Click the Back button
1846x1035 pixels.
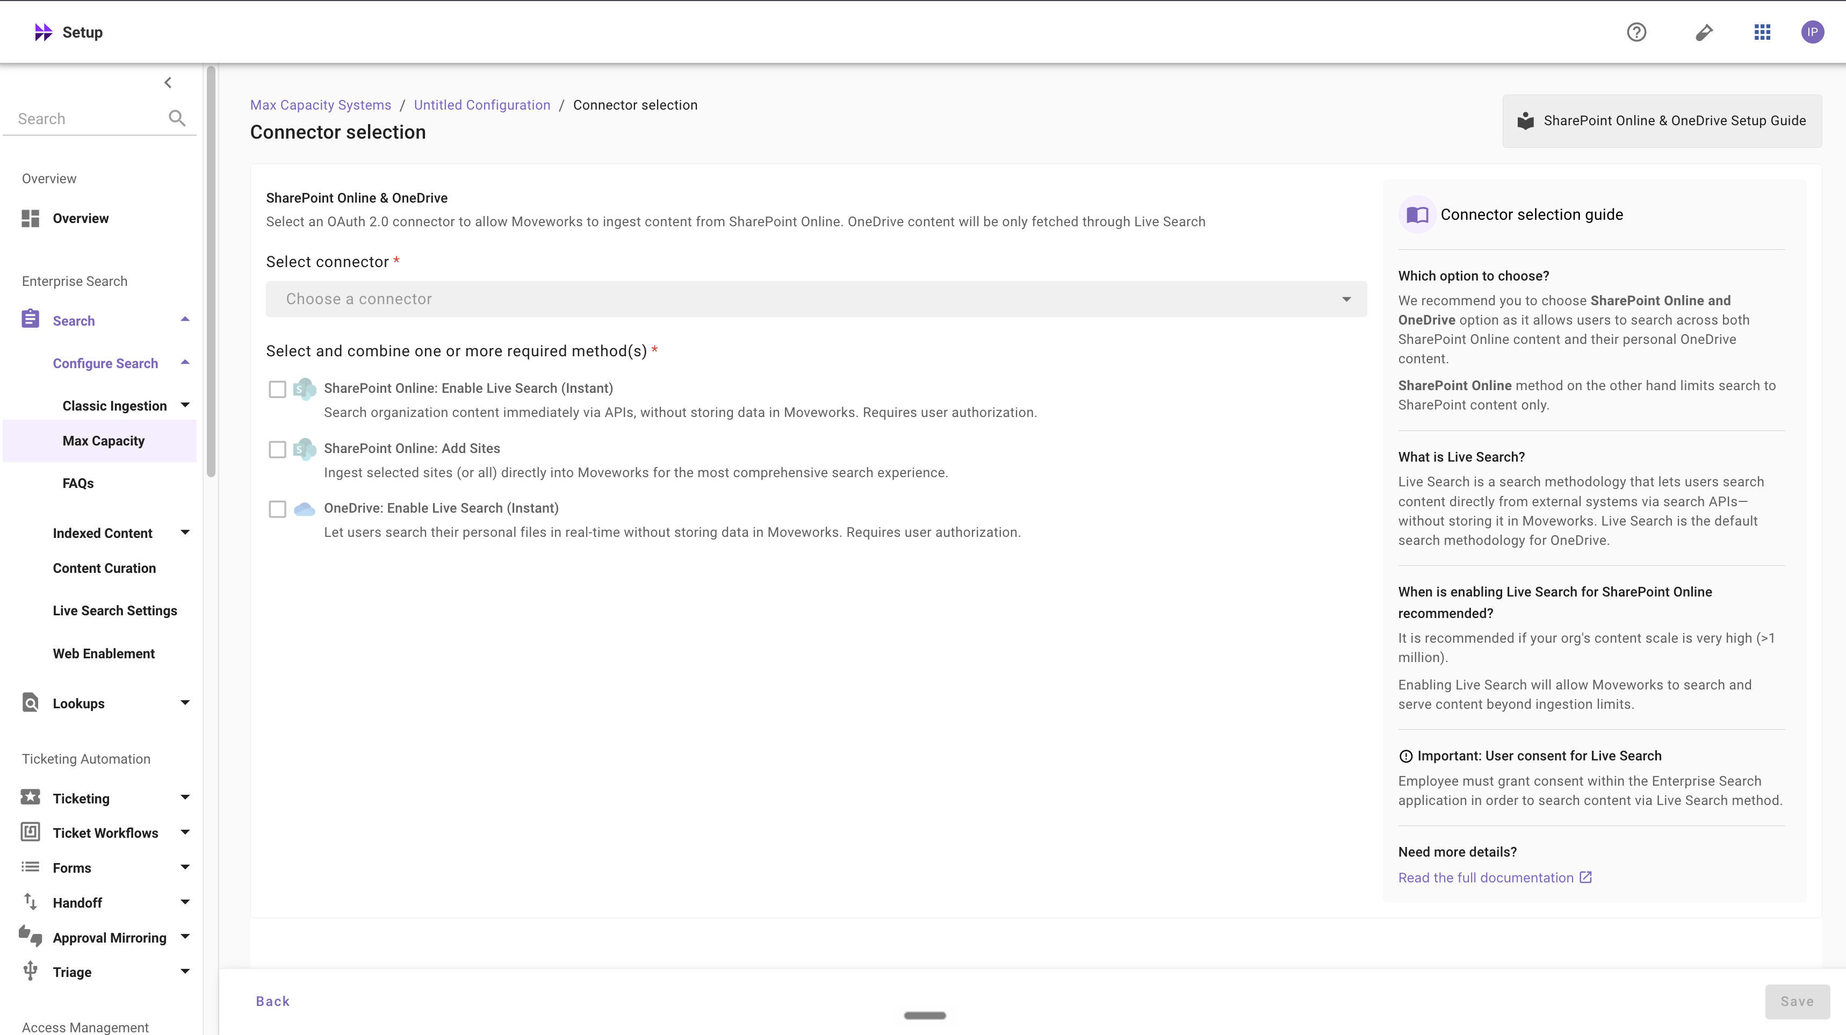coord(273,1001)
